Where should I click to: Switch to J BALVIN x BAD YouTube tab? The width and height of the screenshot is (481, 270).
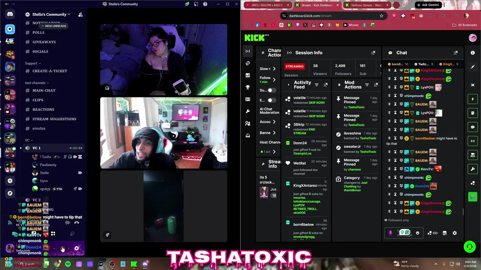point(267,5)
